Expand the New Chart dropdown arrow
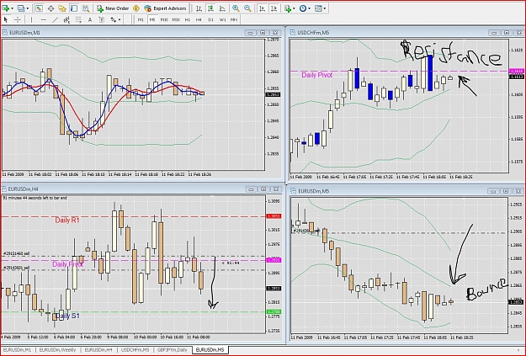This screenshot has height=356, width=526. 12,8
